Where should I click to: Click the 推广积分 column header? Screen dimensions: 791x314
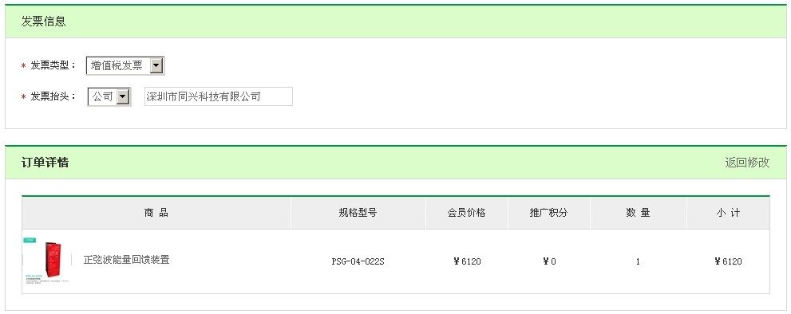coord(549,213)
